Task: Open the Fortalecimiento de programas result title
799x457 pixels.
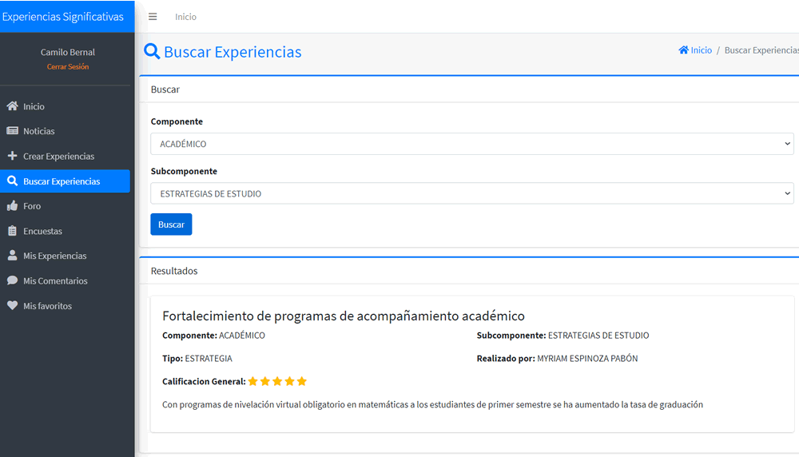Action: pos(343,316)
